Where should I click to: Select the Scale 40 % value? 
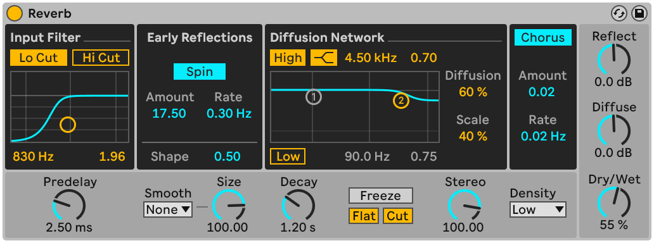point(473,136)
